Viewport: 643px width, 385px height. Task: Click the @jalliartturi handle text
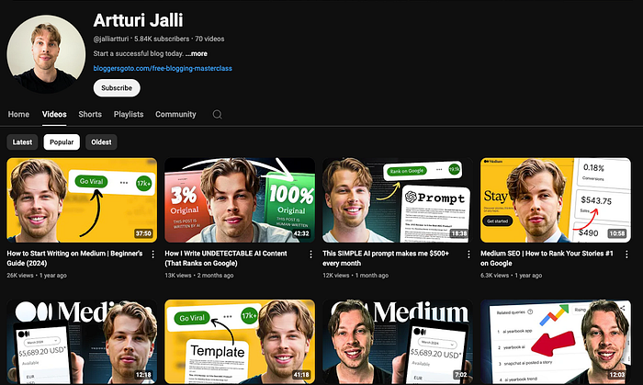click(x=111, y=39)
